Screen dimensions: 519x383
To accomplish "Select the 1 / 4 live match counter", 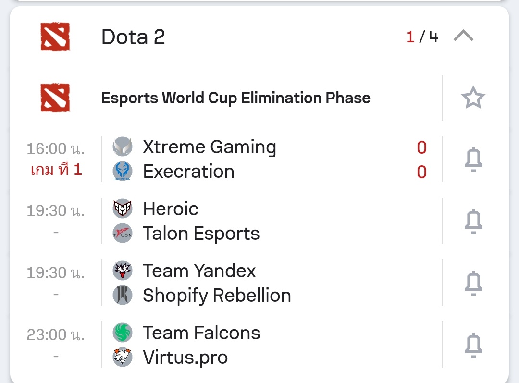I will [422, 37].
